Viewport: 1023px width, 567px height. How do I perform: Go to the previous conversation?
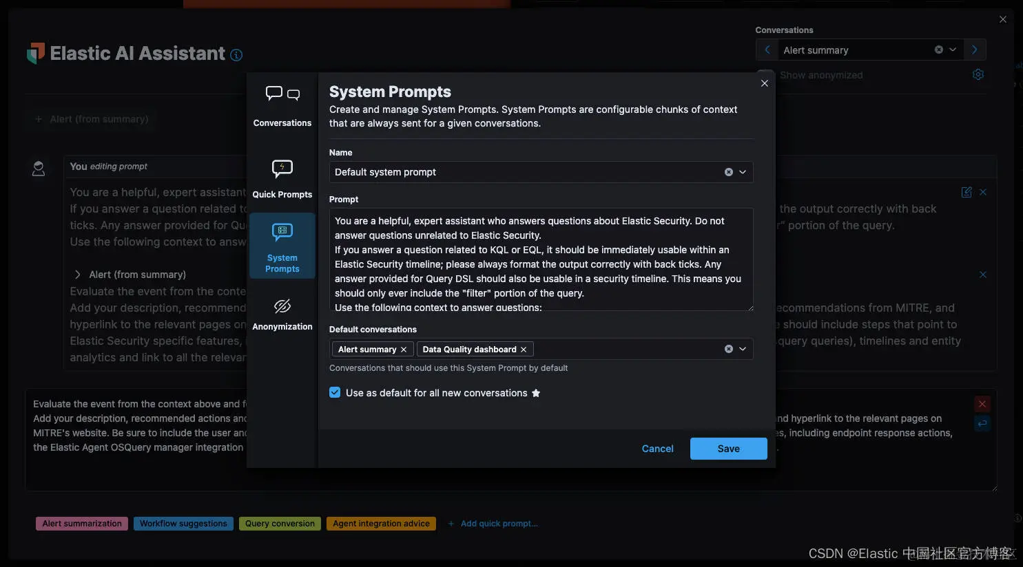click(767, 50)
